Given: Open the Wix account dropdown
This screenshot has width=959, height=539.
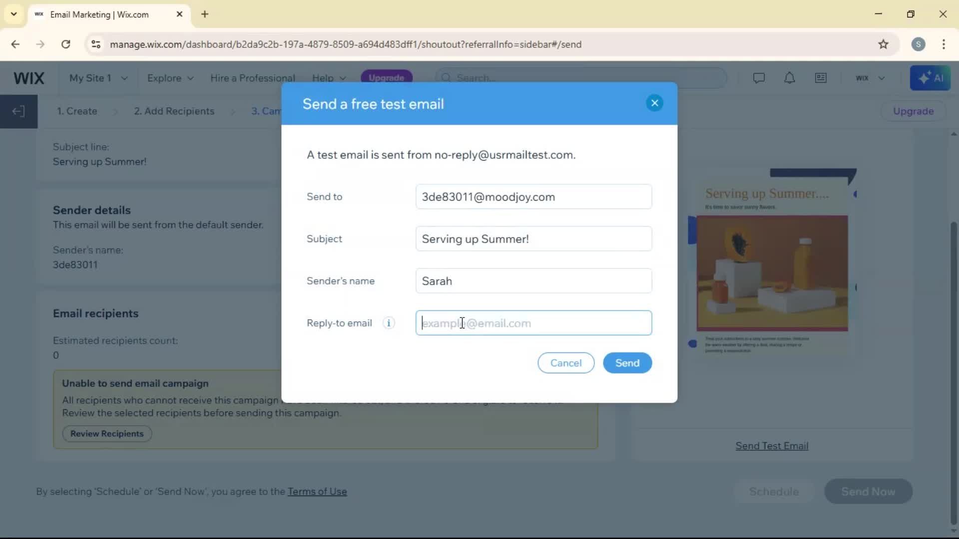Looking at the screenshot, I should tap(870, 78).
